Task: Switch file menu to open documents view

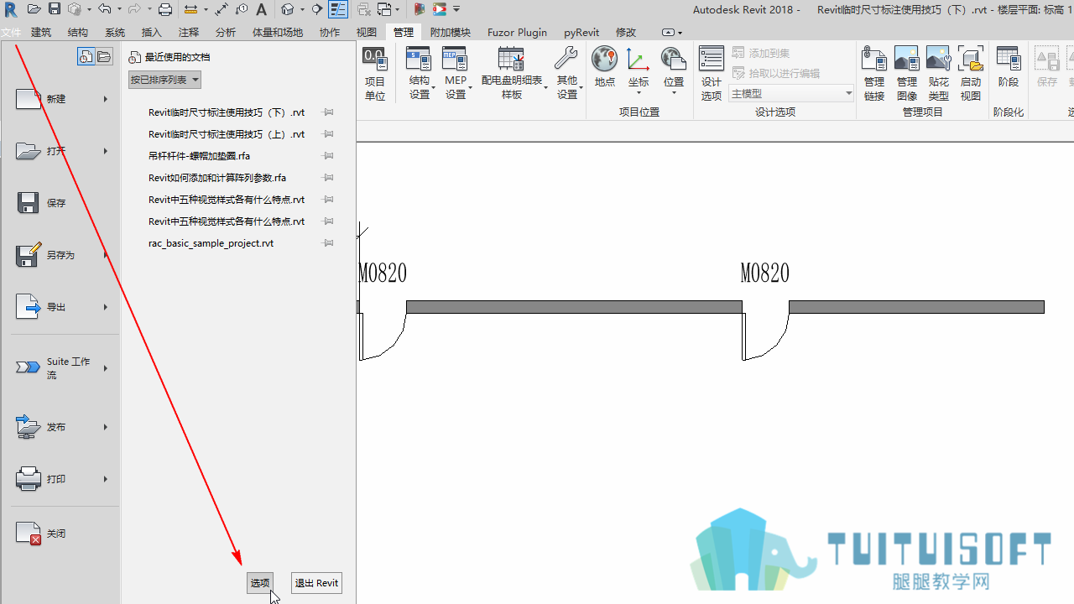Action: point(104,57)
